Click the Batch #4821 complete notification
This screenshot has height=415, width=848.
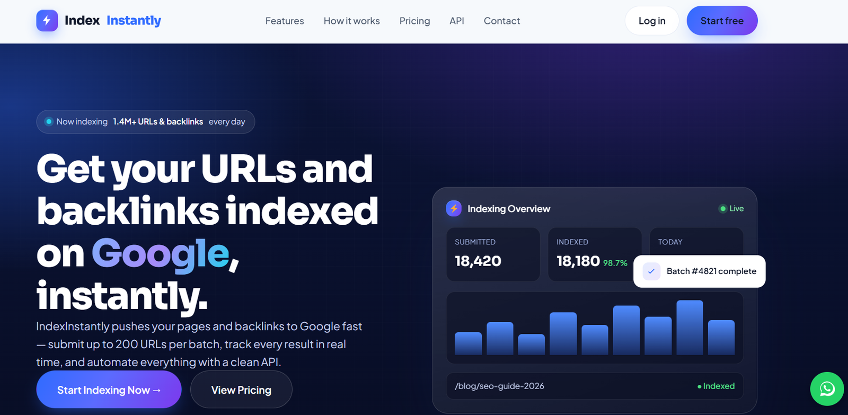coord(699,271)
